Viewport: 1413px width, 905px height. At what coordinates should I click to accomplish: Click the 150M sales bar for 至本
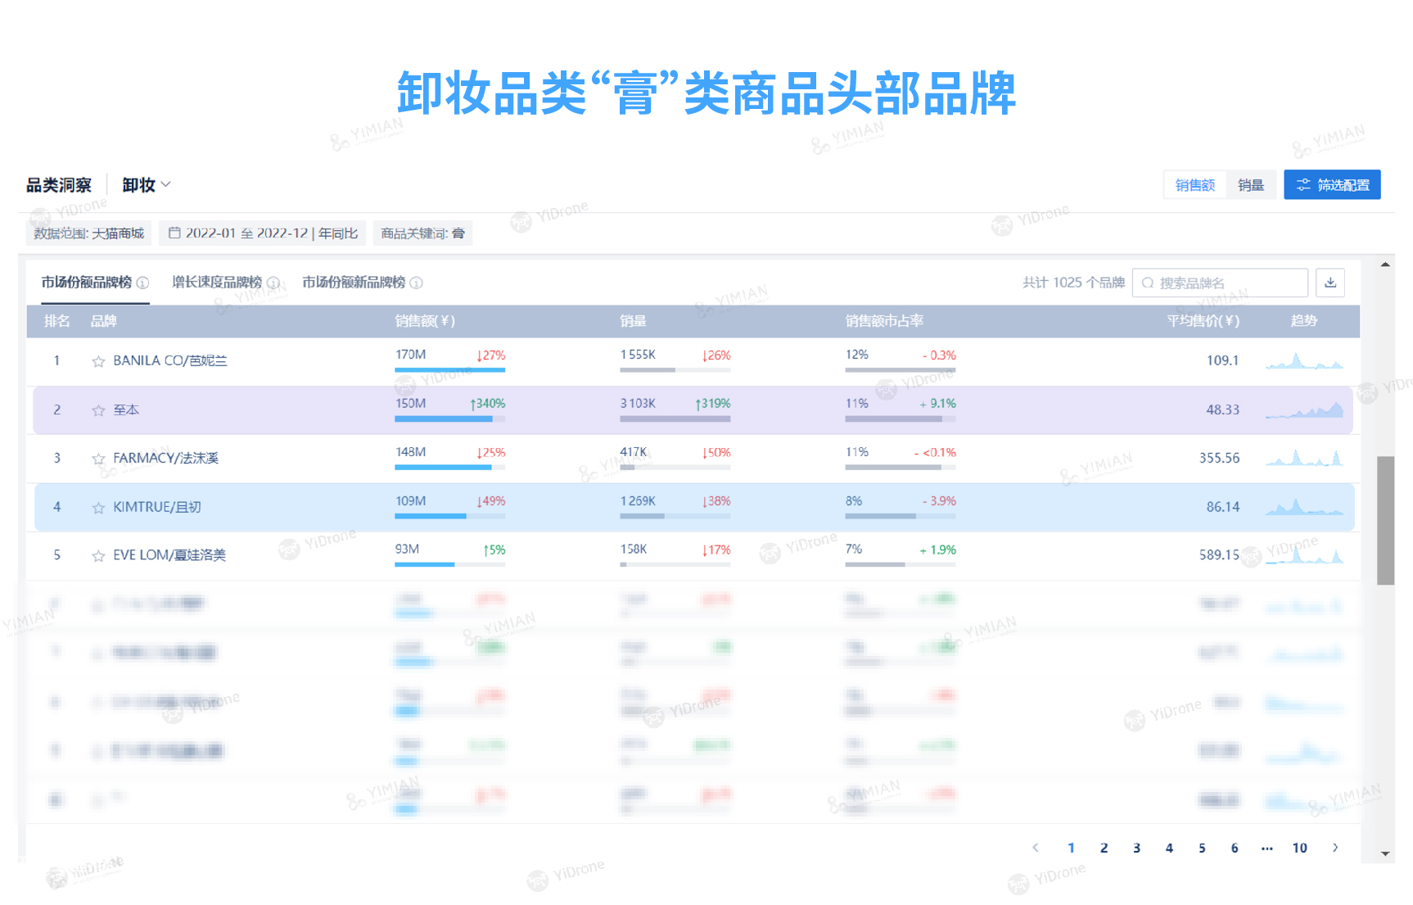tap(449, 419)
